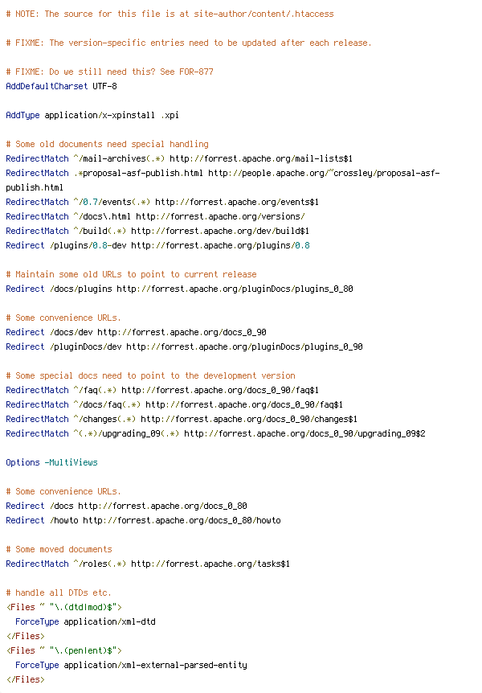Click the tasks$1 redirect URL
Screen dimensions: 482x693
(210, 564)
